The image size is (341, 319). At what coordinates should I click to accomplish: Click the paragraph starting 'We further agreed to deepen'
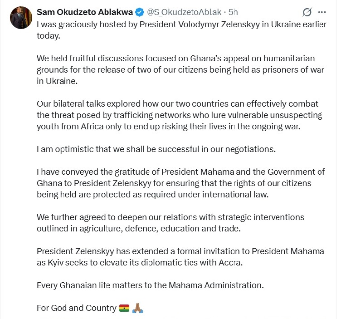(x=170, y=222)
